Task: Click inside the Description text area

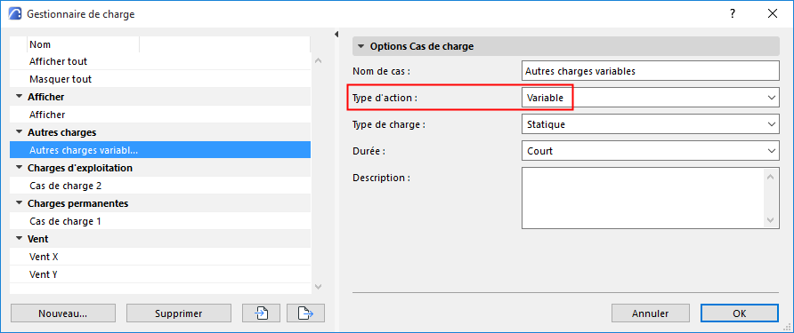Action: (643, 198)
